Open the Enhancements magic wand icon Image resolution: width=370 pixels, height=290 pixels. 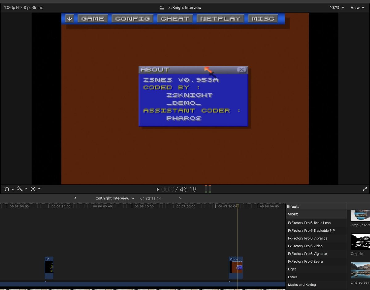20,189
